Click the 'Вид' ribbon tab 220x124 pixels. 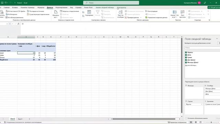point(71,8)
